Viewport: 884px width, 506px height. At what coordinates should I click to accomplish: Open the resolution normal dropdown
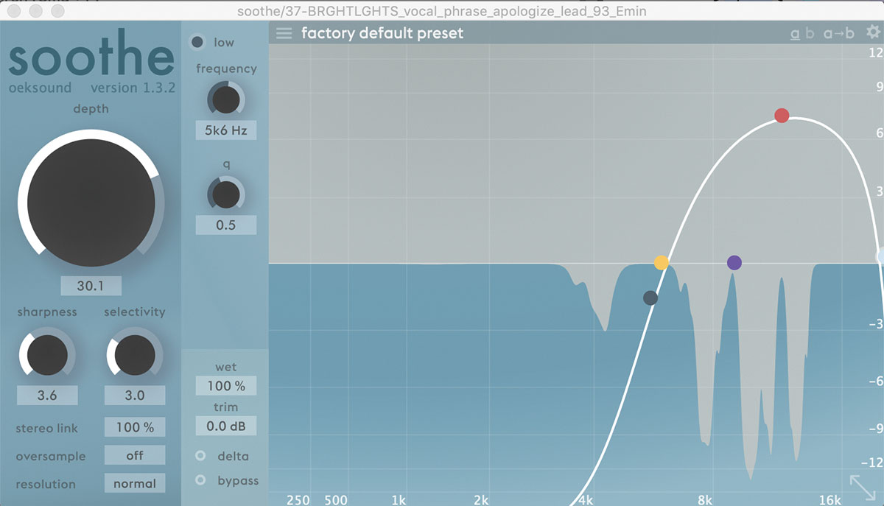click(x=135, y=483)
